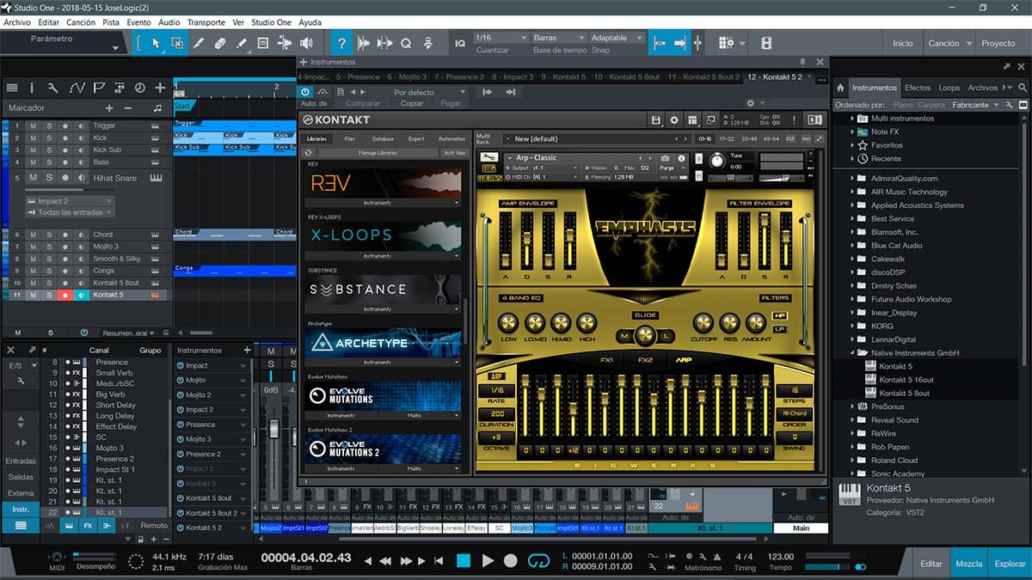Show the automation curve icon
The height and width of the screenshot is (580, 1032).
(x=76, y=88)
